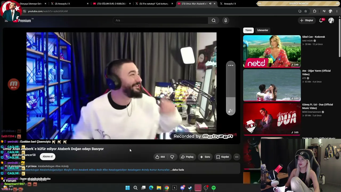The height and width of the screenshot is (192, 341).
Task: Open Chrome media control icon in toolbar
Action: click(x=324, y=11)
